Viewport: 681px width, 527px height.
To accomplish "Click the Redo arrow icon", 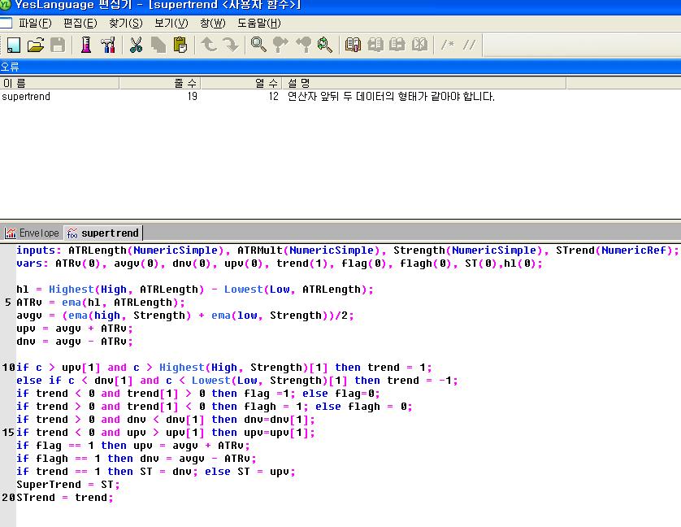I will 230,45.
